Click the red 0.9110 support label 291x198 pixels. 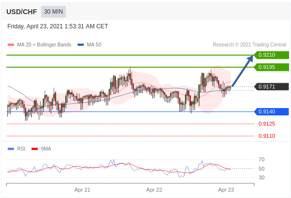pos(266,136)
